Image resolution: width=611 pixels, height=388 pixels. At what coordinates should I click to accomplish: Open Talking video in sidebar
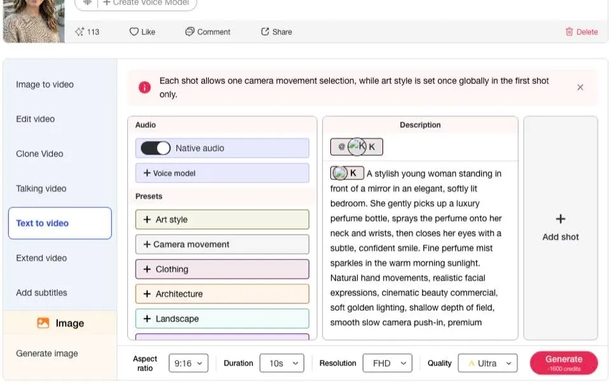[x=41, y=188]
